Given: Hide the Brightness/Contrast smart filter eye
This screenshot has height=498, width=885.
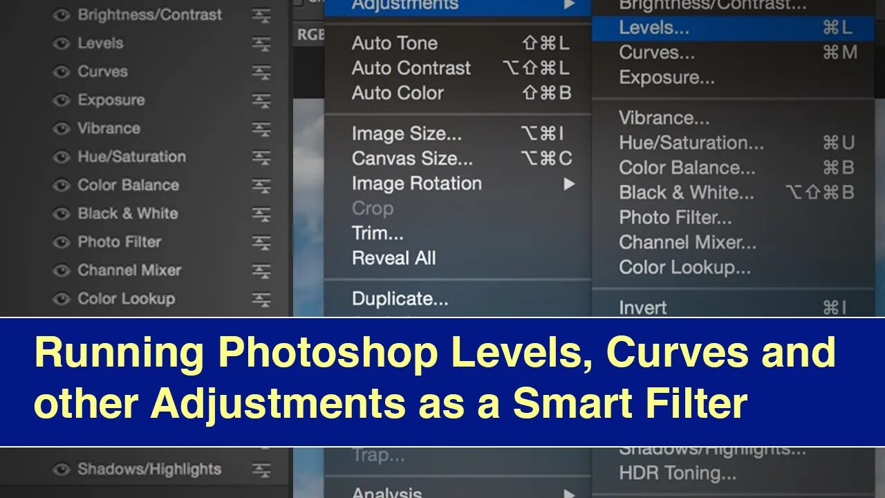Looking at the screenshot, I should (x=62, y=15).
